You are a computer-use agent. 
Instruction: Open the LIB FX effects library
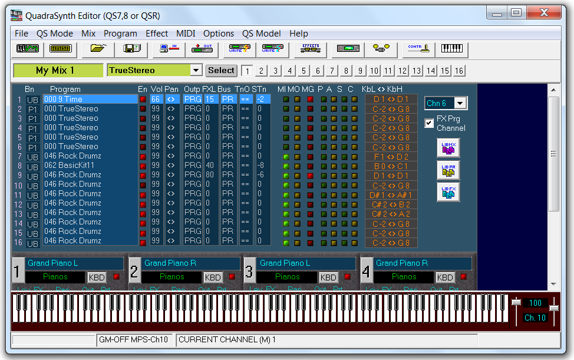pyautogui.click(x=448, y=192)
